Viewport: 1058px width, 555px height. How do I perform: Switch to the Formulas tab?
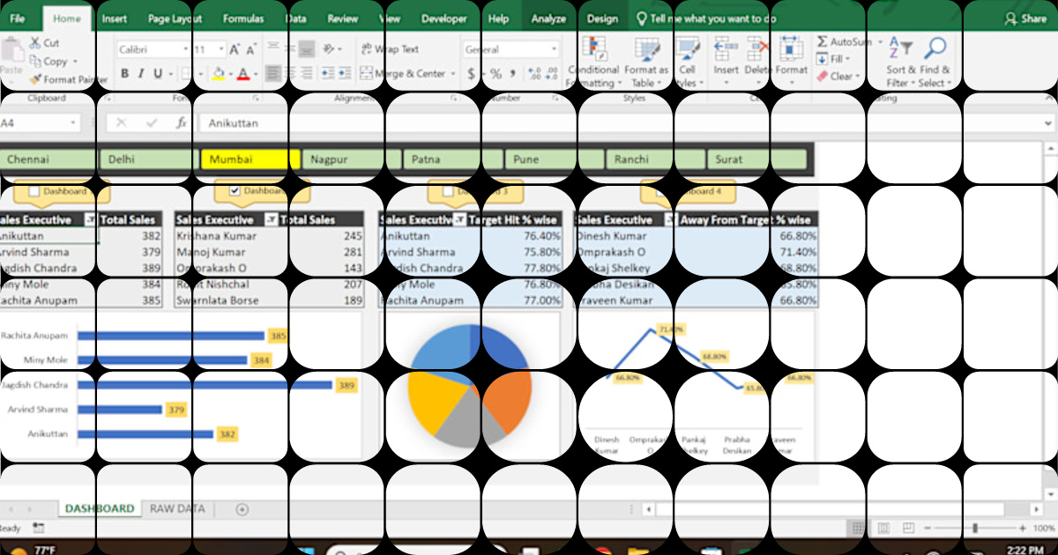(243, 18)
